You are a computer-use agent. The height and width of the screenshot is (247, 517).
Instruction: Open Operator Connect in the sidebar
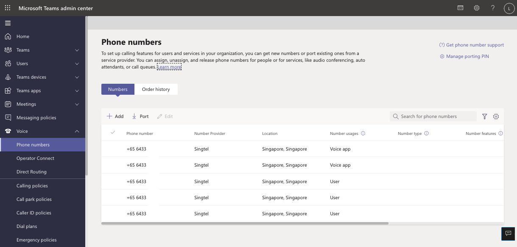pos(35,158)
